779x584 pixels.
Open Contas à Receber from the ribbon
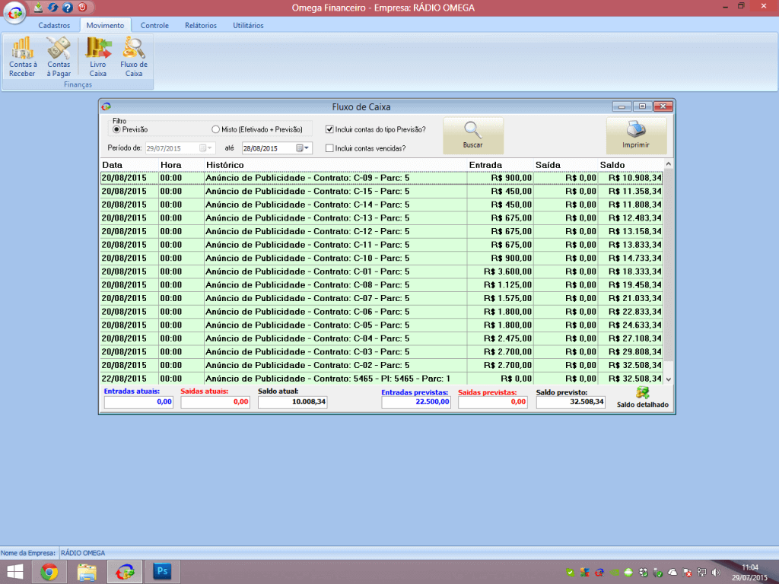click(22, 57)
